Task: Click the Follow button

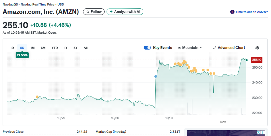Action: [x=94, y=12]
